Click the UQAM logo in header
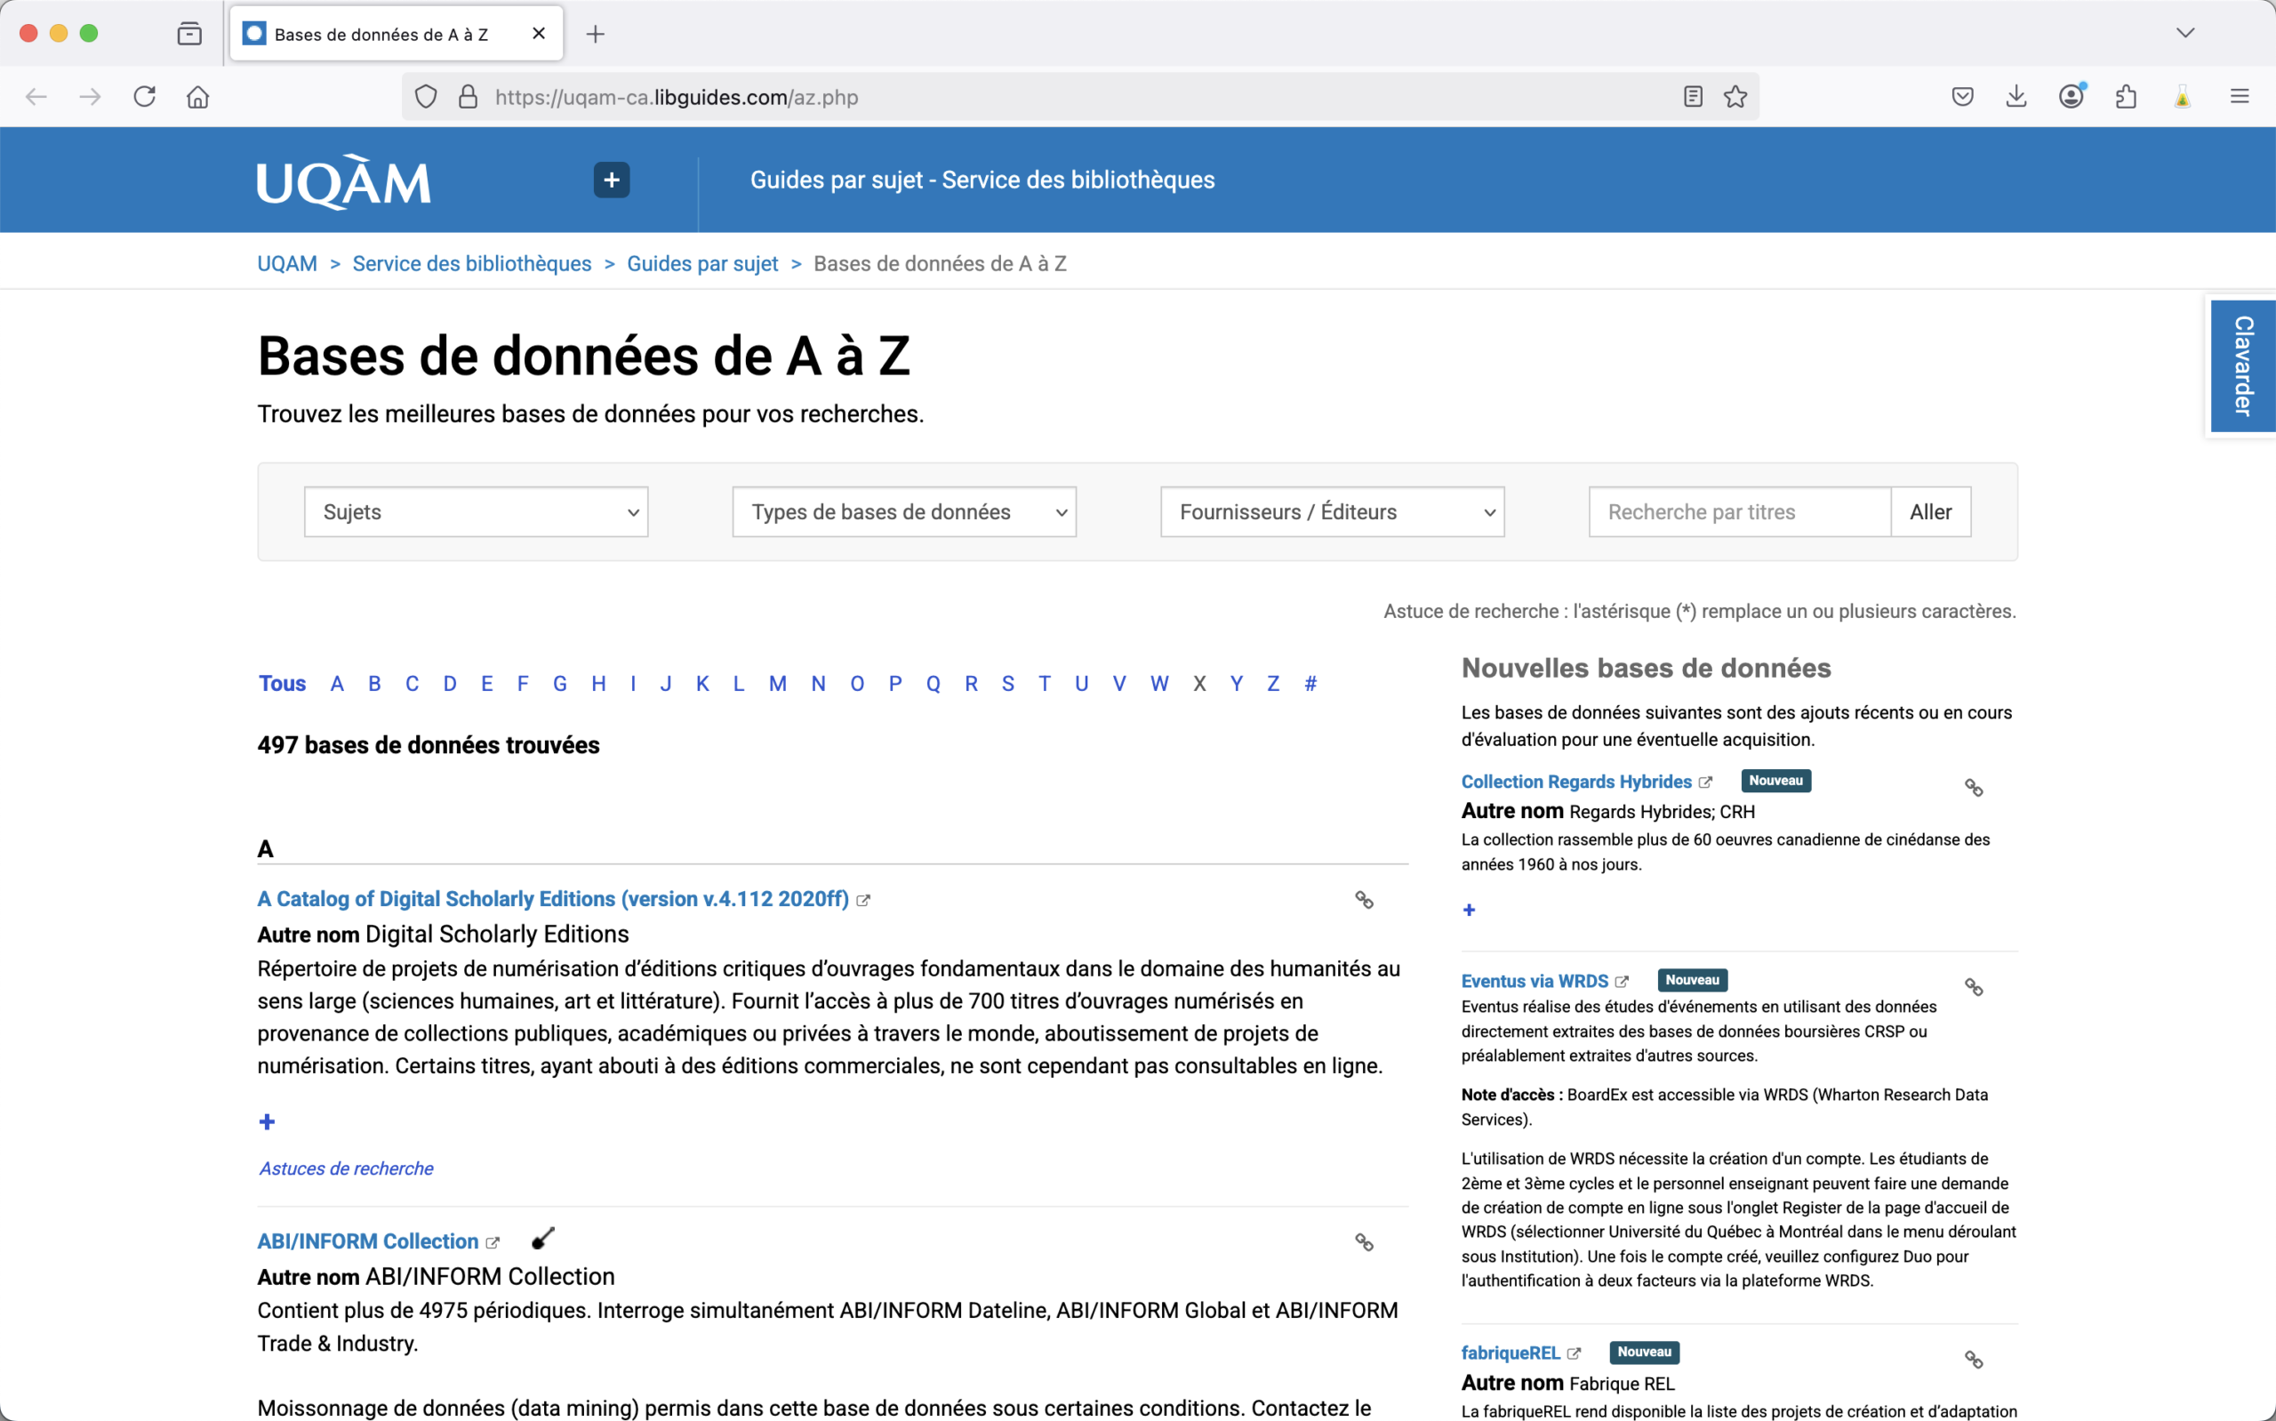 pos(345,181)
